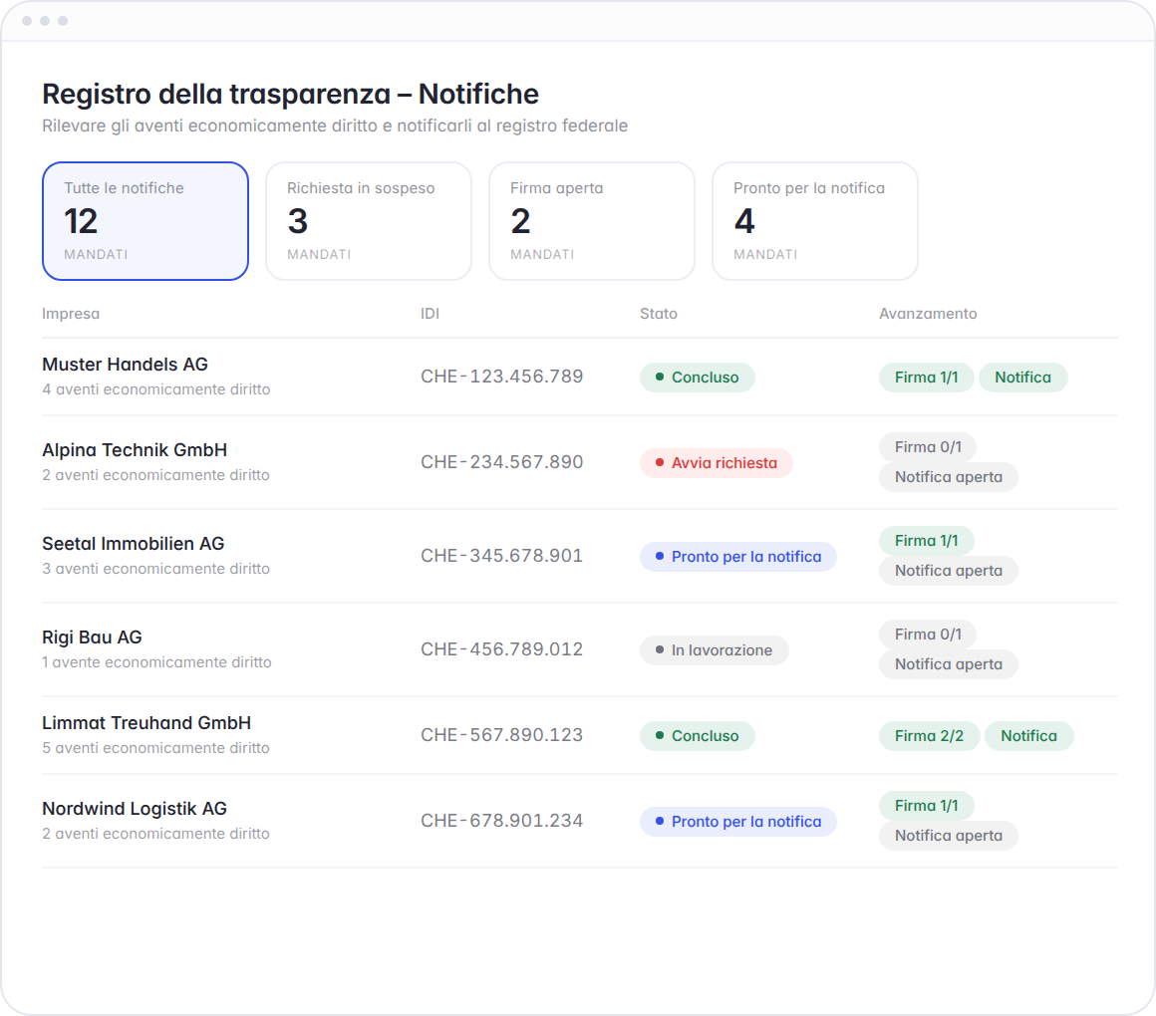Click the Stato column header
The height and width of the screenshot is (1016, 1156).
659,314
